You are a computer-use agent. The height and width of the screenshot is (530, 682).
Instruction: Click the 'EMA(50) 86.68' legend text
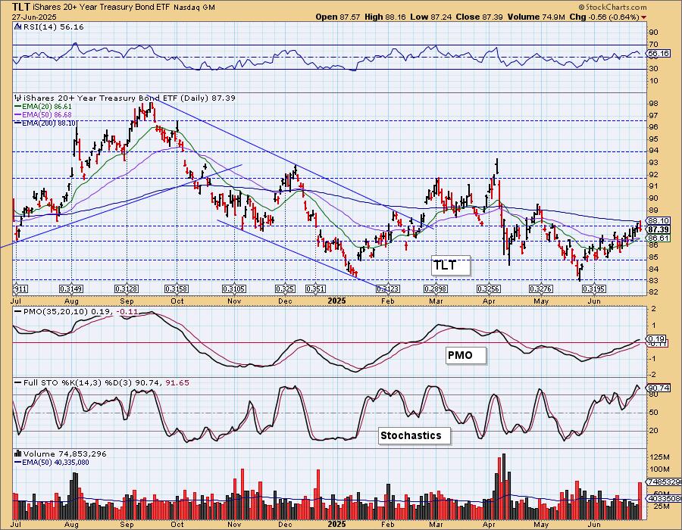tap(48, 115)
